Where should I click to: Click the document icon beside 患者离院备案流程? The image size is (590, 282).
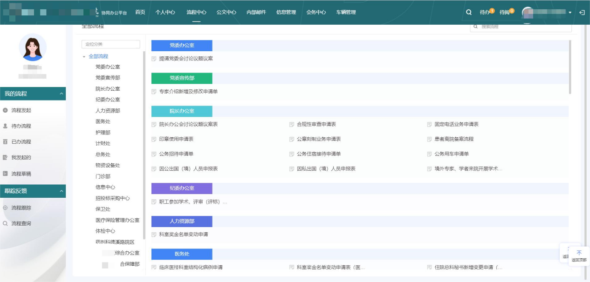coord(430,139)
